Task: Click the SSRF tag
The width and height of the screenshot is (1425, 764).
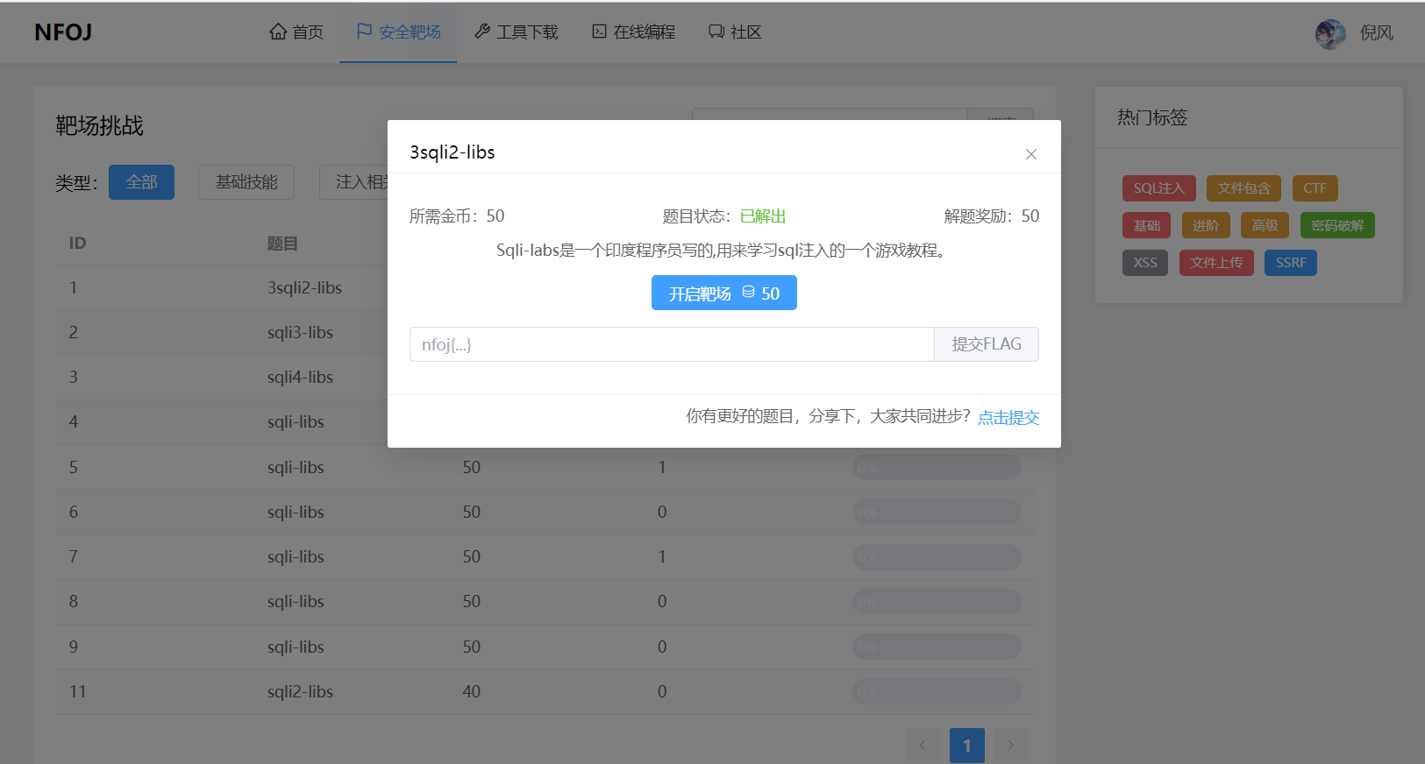Action: (x=1291, y=263)
